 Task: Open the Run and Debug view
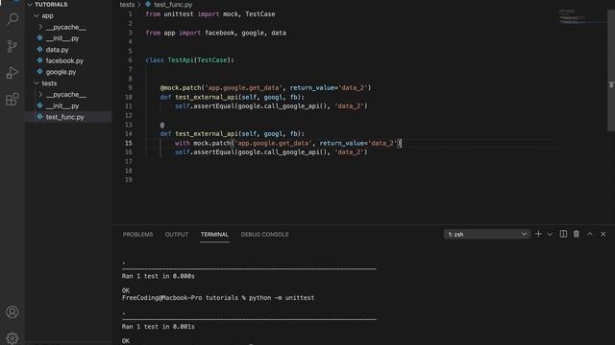(12, 73)
